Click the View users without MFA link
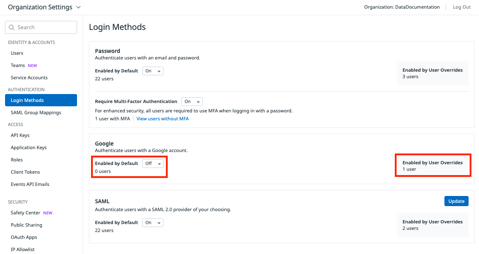This screenshot has height=254, width=479. click(x=163, y=119)
